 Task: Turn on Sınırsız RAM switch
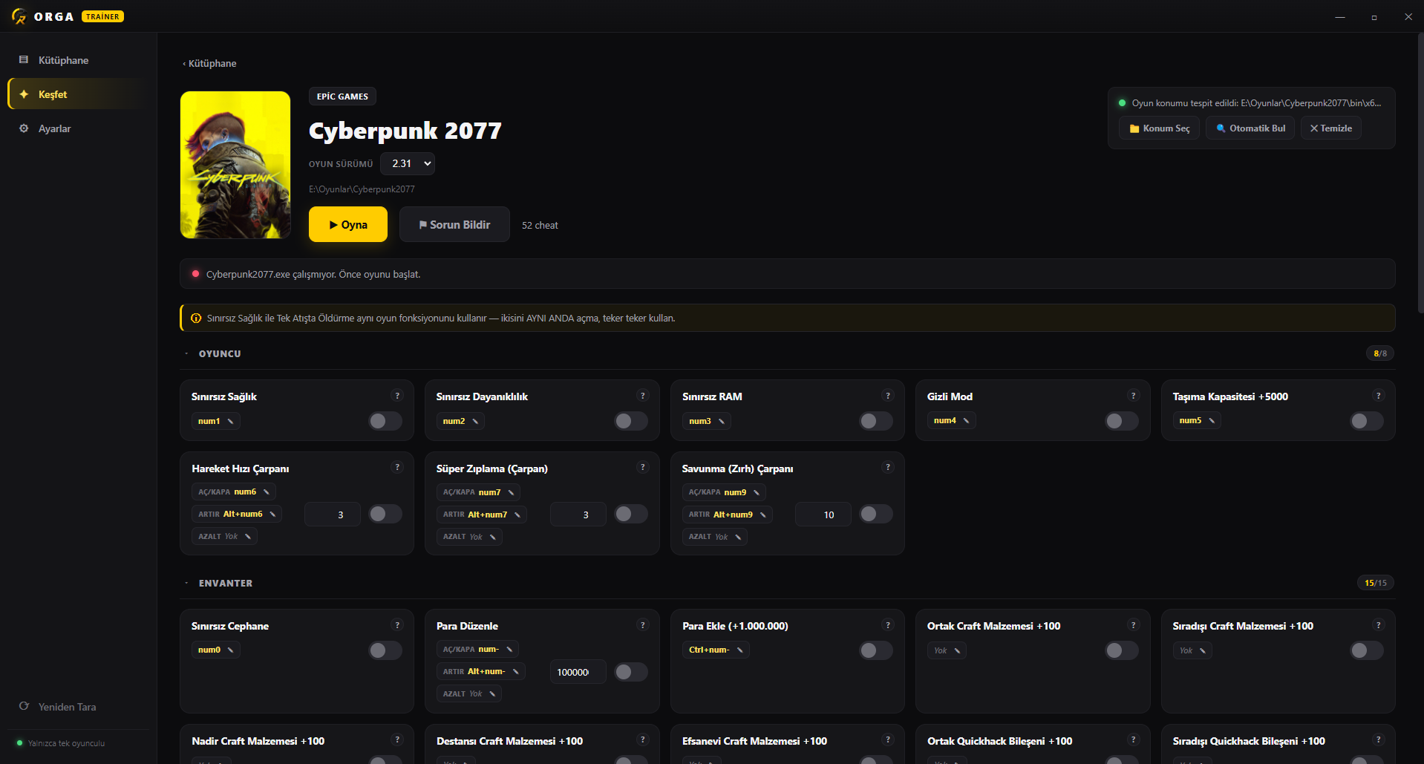point(876,421)
